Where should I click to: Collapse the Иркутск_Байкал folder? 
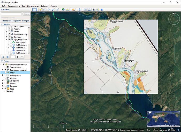click(6, 40)
